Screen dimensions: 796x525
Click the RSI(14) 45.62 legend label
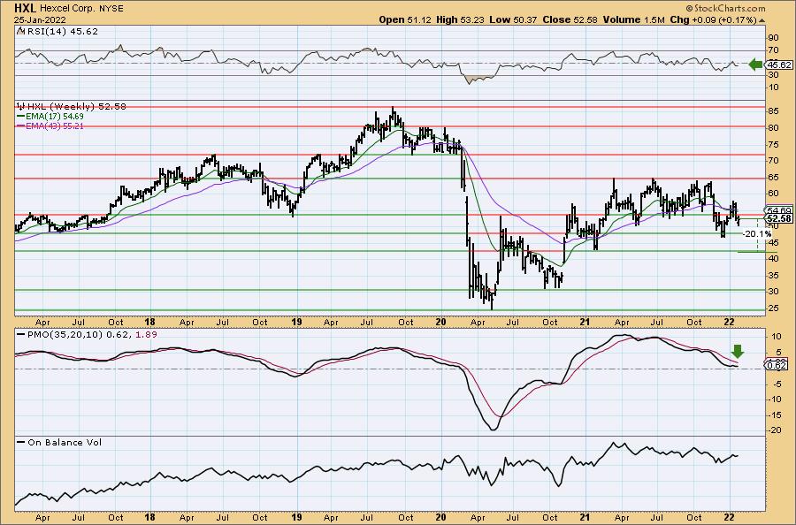[x=62, y=31]
